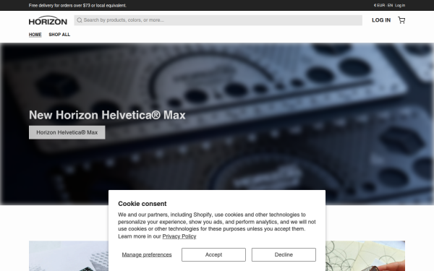434x271 pixels.
Task: Click the Horizon Helvetica® Max button
Action: click(67, 132)
